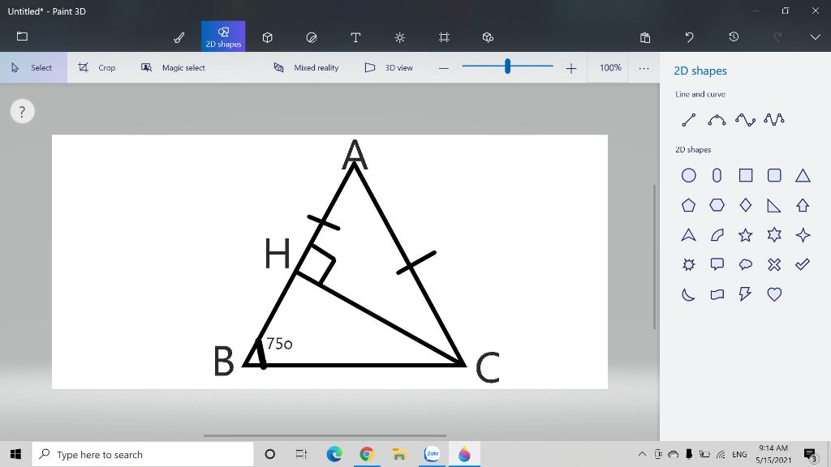Show hidden system tray icons
The image size is (831, 467).
[642, 454]
